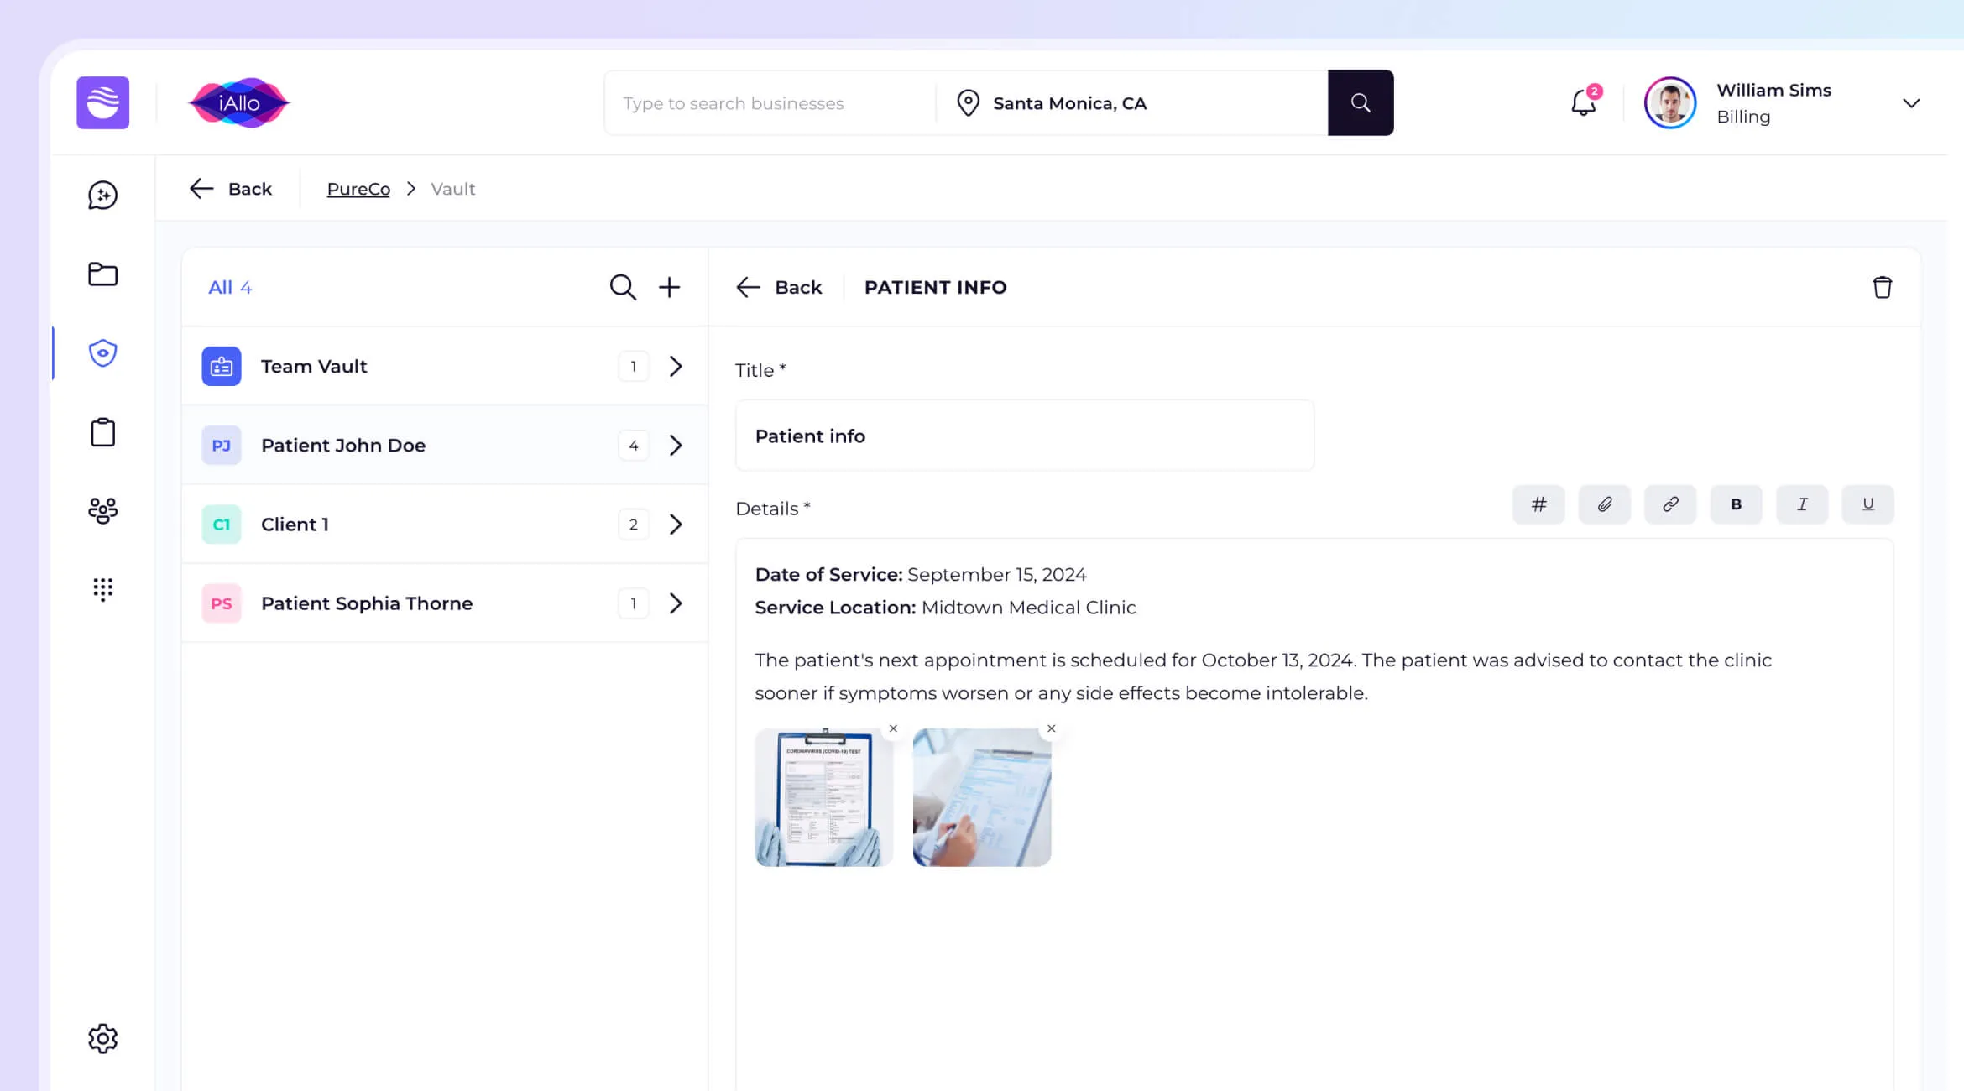This screenshot has width=1964, height=1091.
Task: Open Patient John Doe row
Action: (444, 445)
